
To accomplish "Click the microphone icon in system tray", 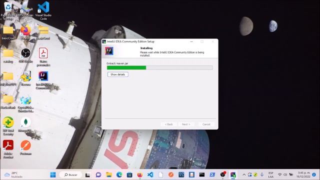I will click(x=262, y=174).
